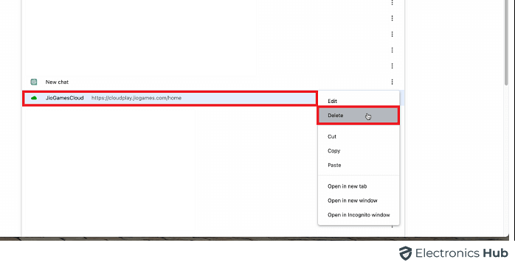This screenshot has height=265, width=515.
Task: Click the cloudplay.jiogames.com/home URL text
Action: pyautogui.click(x=136, y=98)
